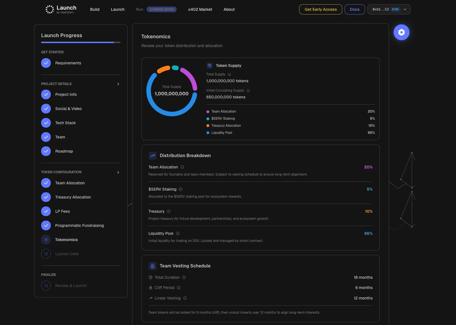Click Get Early Access button
The image size is (456, 325).
coord(321,9)
